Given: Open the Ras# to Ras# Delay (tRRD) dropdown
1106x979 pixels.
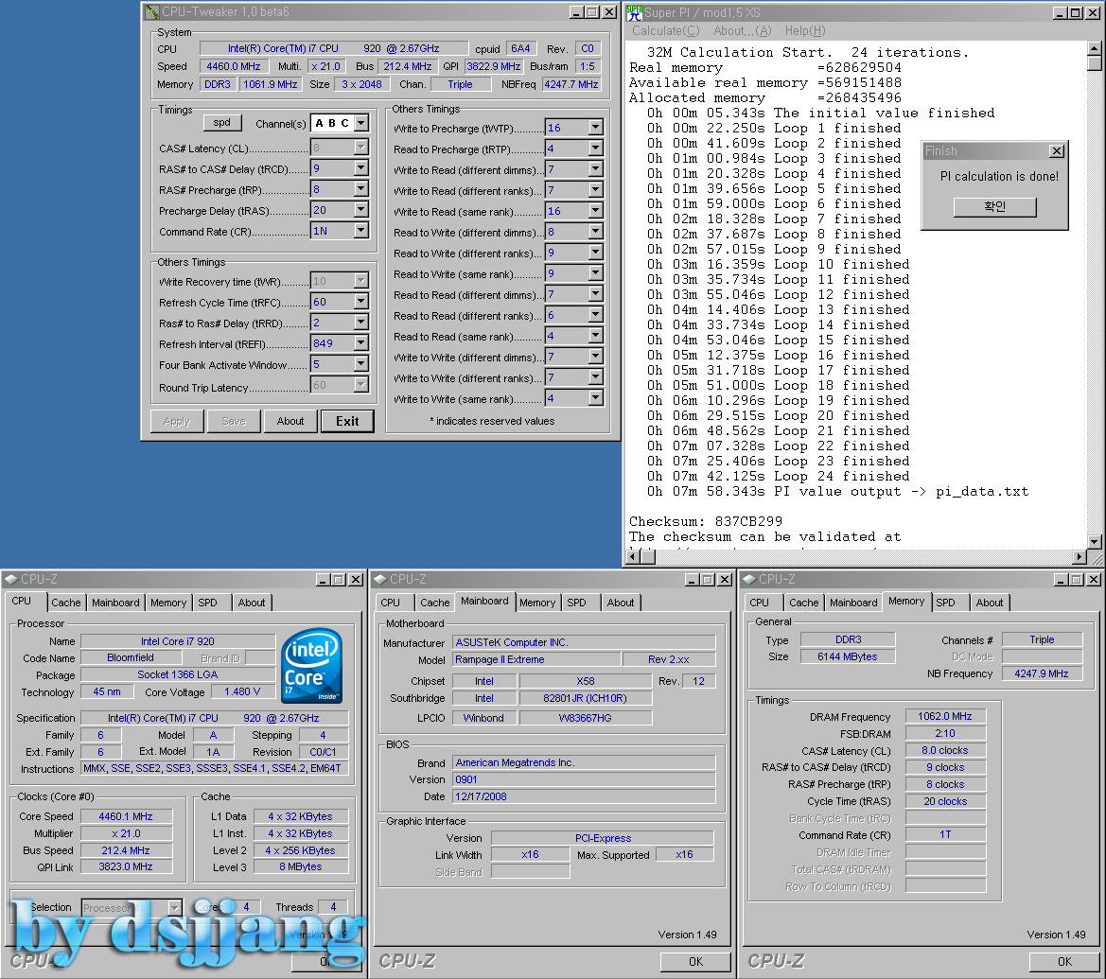Looking at the screenshot, I should pyautogui.click(x=361, y=323).
